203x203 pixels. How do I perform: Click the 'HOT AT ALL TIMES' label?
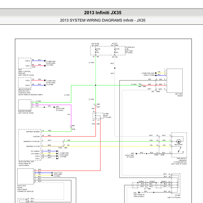[114, 44]
